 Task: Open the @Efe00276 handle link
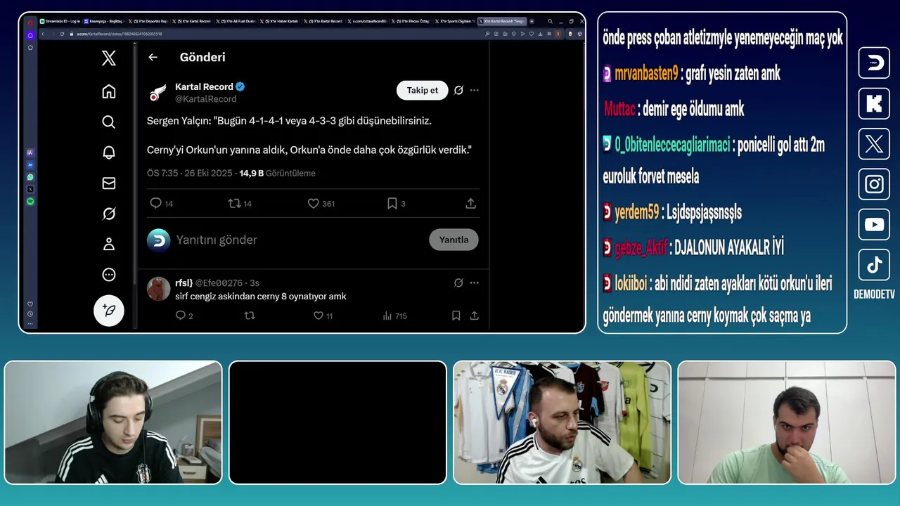tap(219, 283)
